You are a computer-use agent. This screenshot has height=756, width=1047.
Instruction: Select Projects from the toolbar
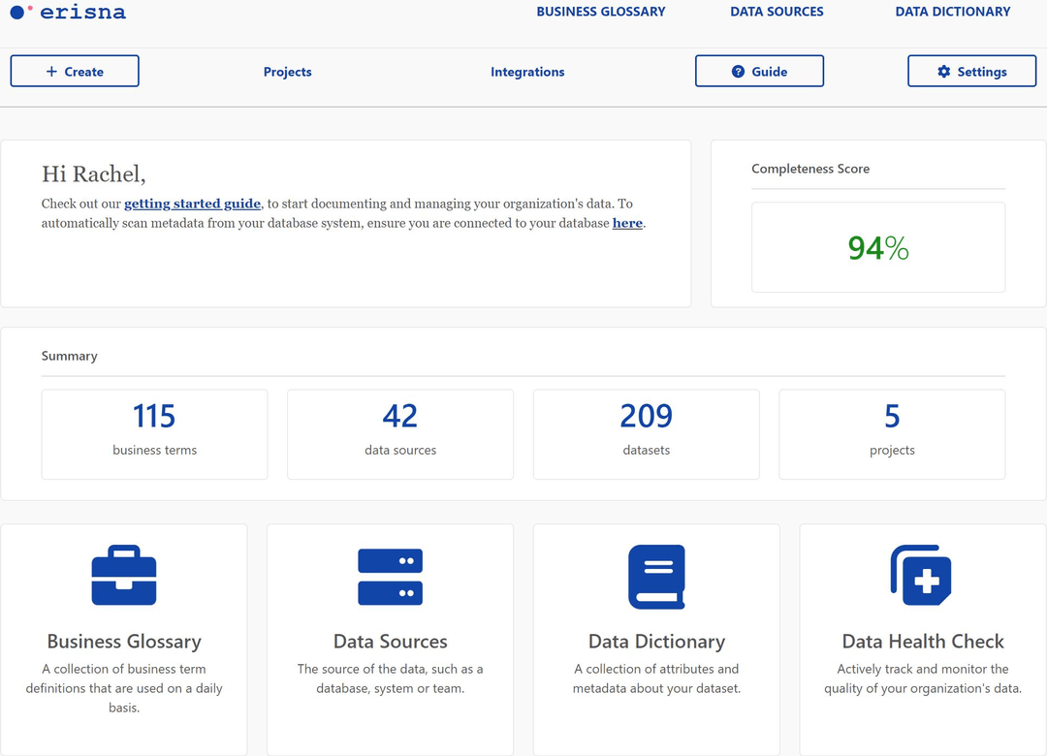click(287, 72)
